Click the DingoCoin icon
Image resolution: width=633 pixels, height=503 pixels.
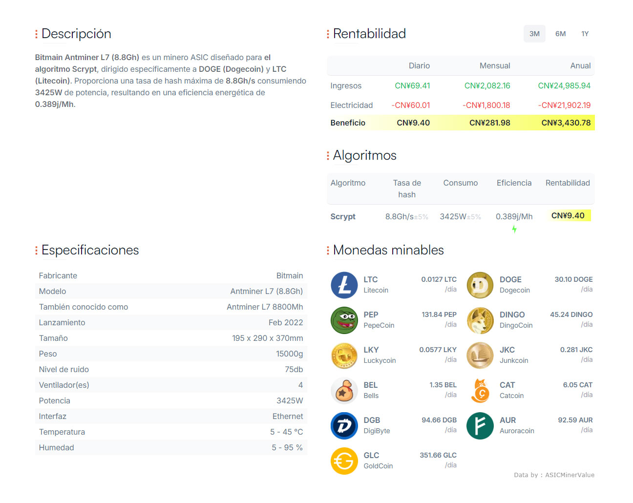(x=480, y=320)
